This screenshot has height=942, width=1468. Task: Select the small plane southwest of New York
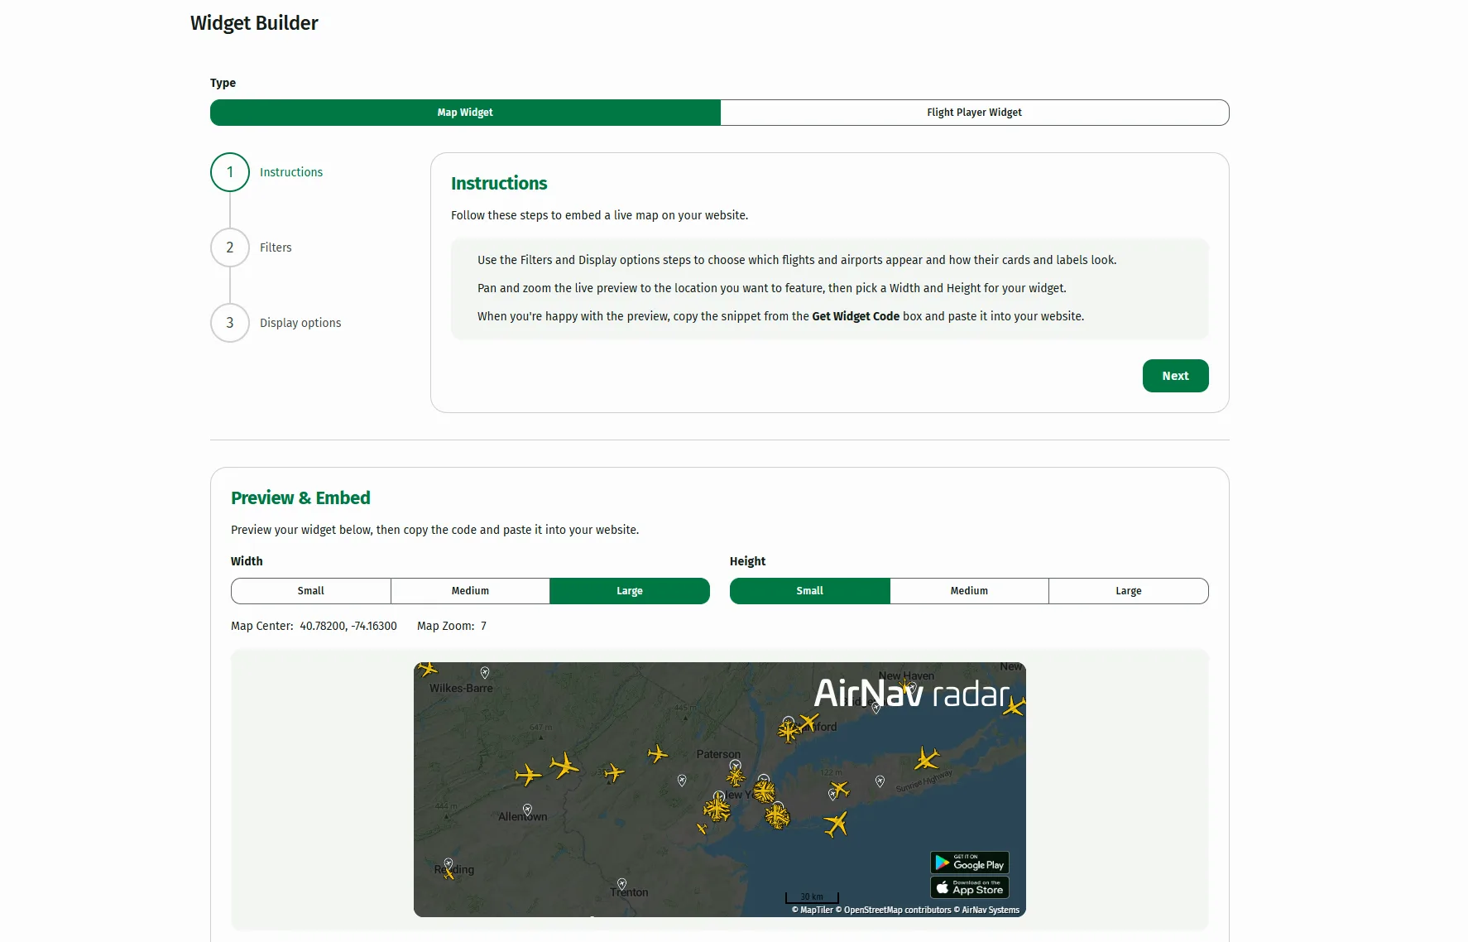click(702, 828)
